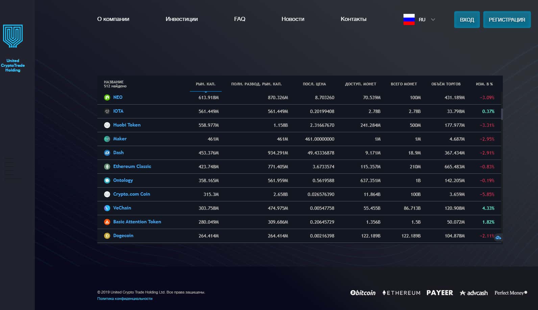Open the Maker coin link
The width and height of the screenshot is (538, 310).
pyautogui.click(x=120, y=139)
